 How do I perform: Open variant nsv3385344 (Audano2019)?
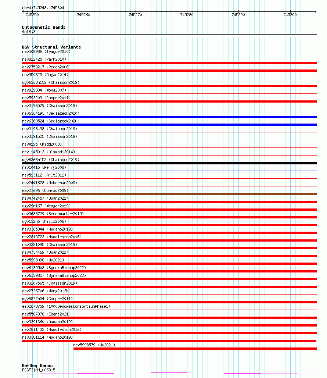[x=47, y=229]
